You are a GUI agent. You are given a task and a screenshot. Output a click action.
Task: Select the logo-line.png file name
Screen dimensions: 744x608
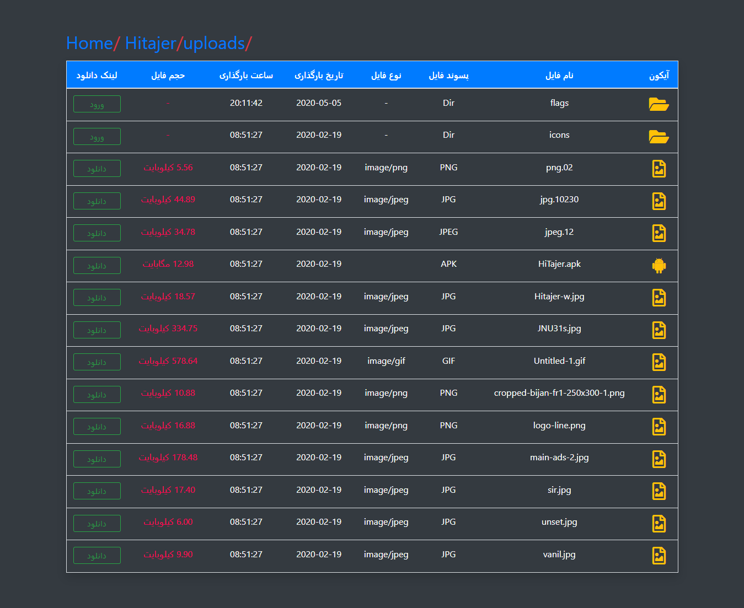point(559,426)
